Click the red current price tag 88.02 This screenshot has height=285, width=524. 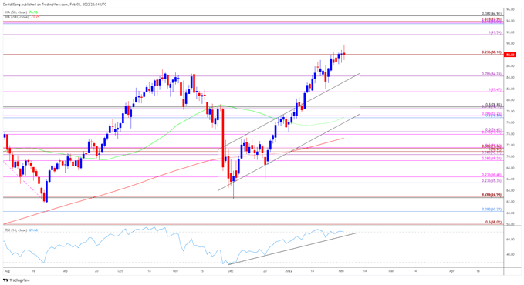(x=510, y=55)
